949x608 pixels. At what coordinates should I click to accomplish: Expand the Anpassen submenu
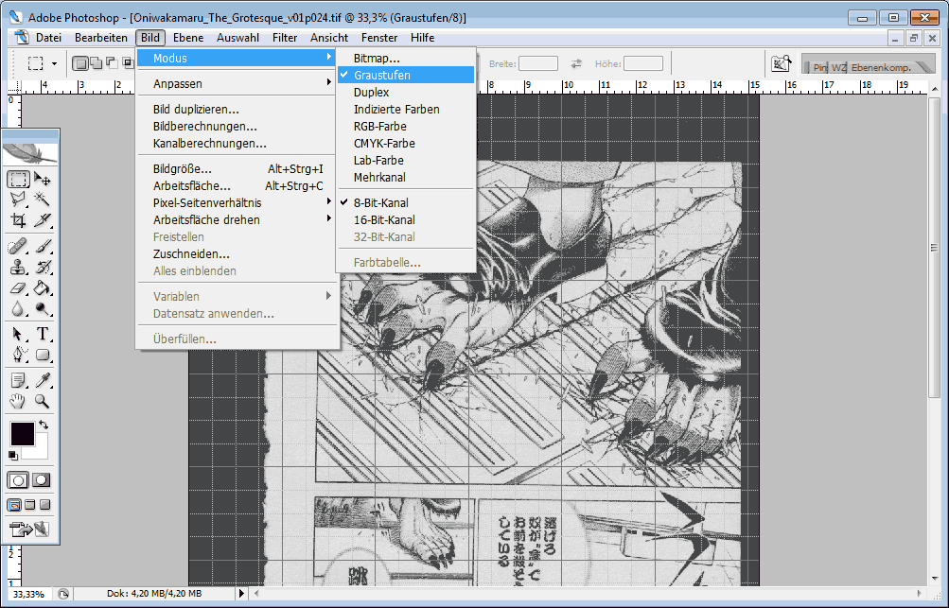click(x=237, y=83)
